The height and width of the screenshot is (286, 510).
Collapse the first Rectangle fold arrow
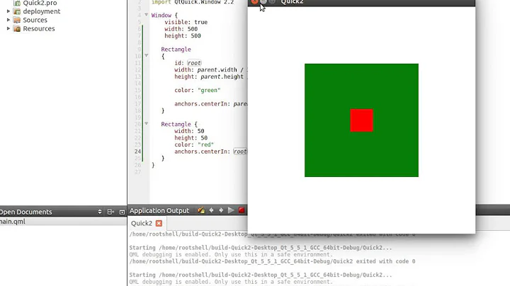point(147,56)
